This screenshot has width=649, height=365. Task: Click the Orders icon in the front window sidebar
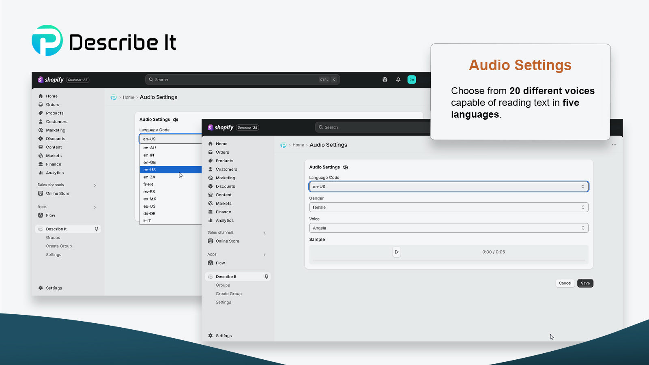tap(211, 152)
